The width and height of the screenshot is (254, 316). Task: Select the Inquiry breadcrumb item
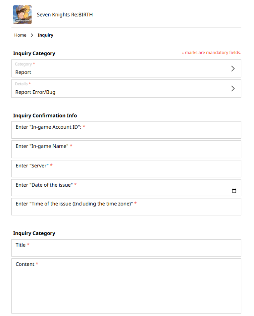pos(45,35)
